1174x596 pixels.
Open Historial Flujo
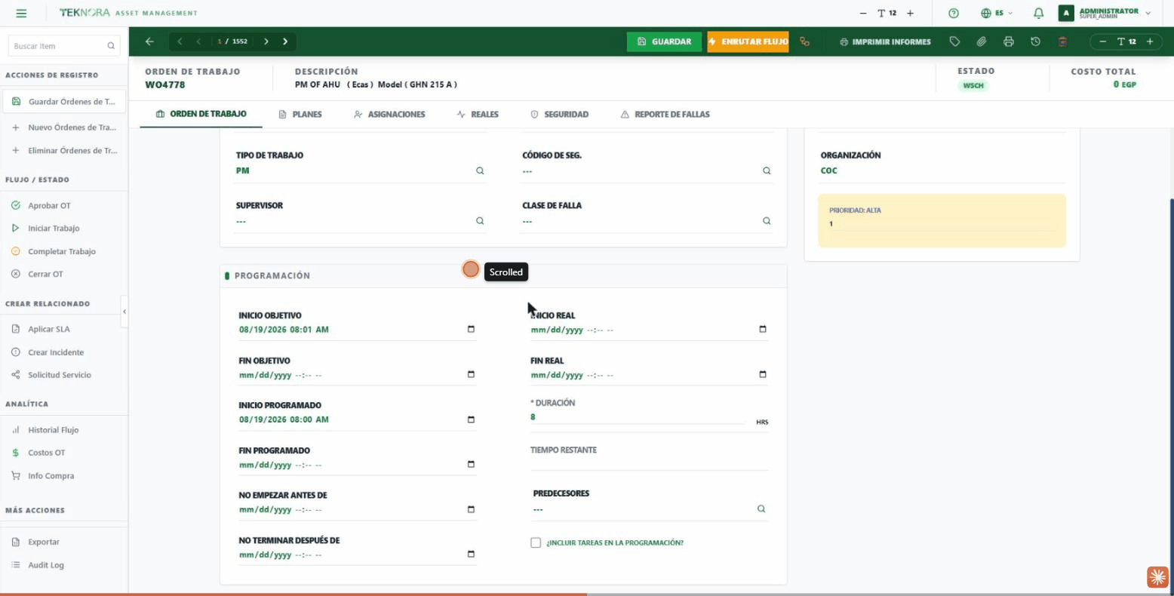coord(53,430)
